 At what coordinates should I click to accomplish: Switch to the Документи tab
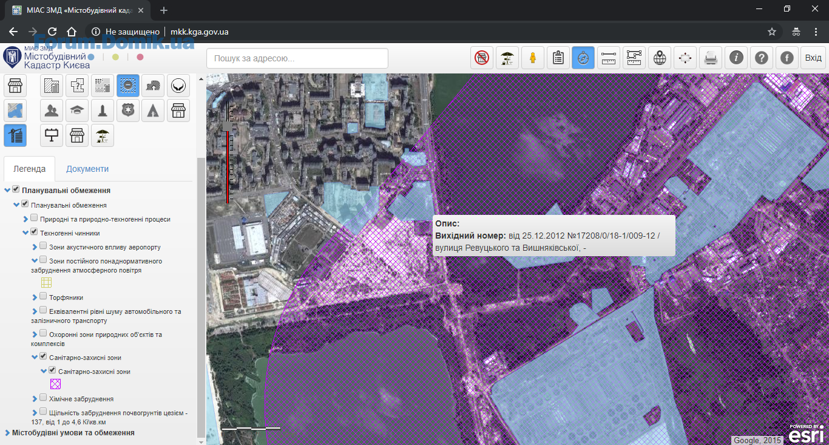click(x=87, y=169)
